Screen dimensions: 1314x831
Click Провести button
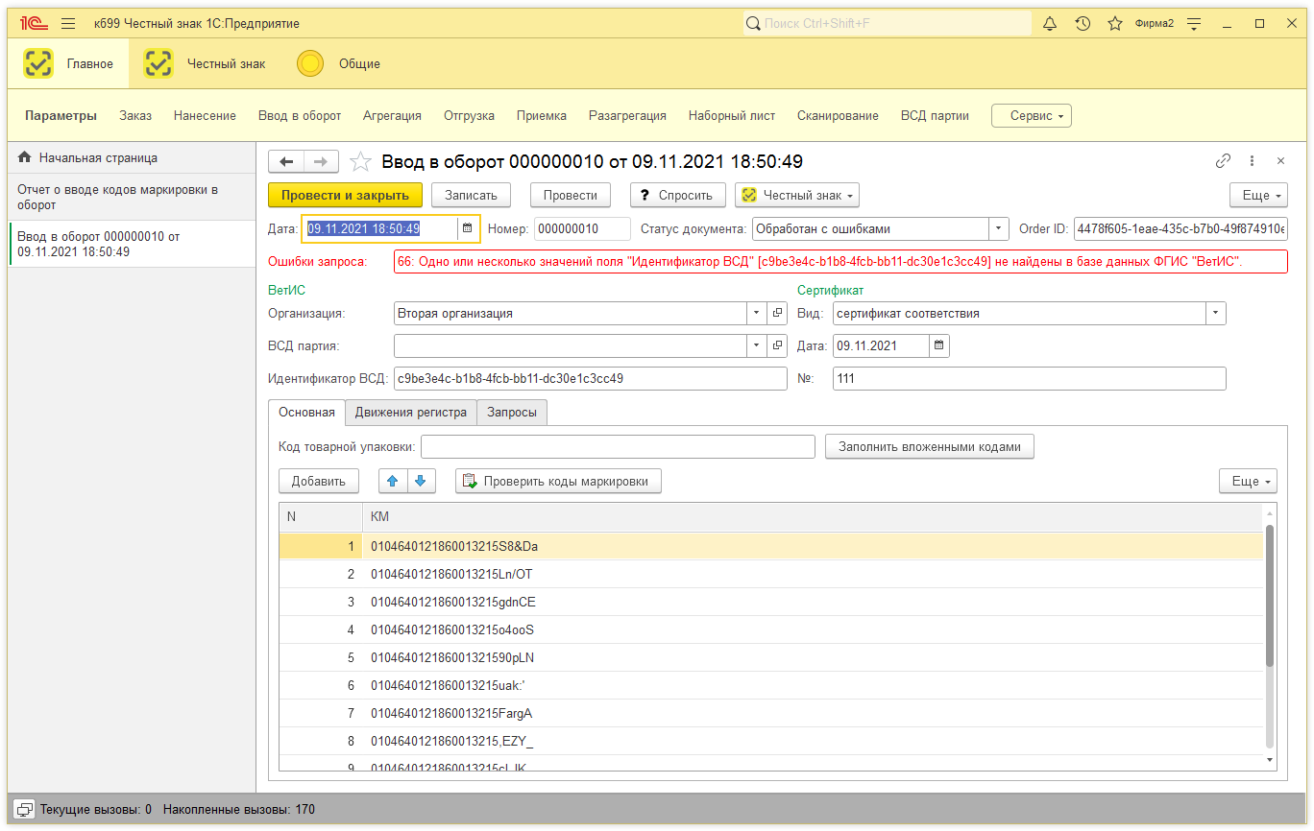click(571, 195)
